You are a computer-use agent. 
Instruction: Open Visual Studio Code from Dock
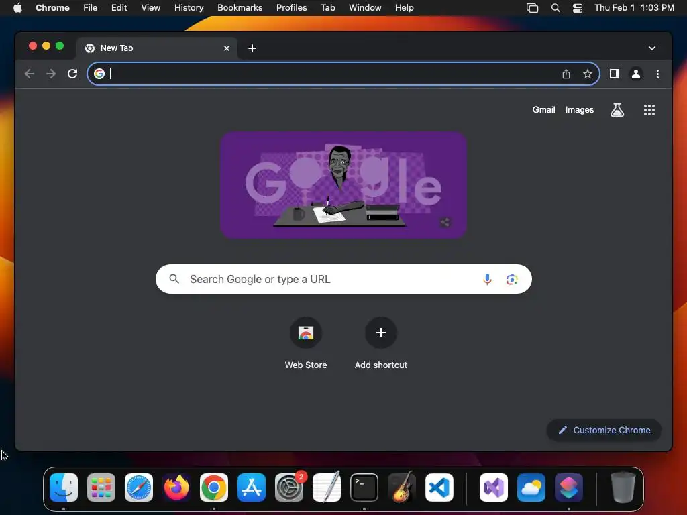[439, 488]
